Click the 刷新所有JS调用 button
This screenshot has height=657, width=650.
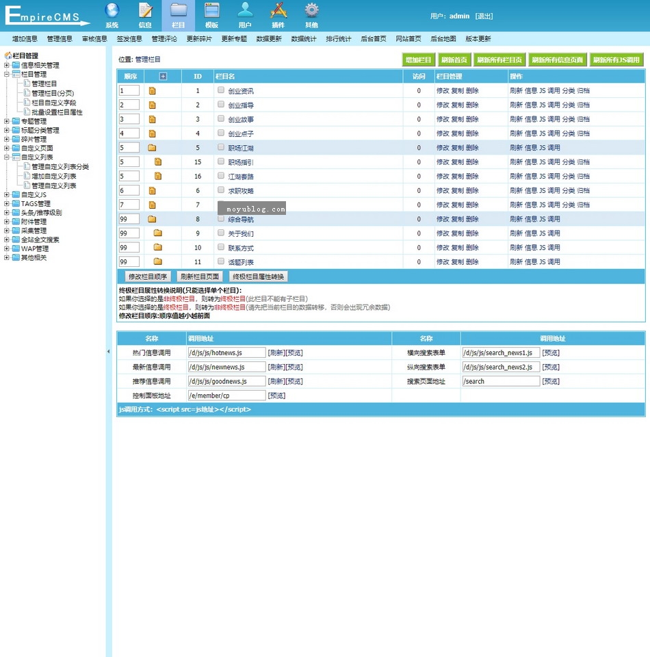click(616, 60)
